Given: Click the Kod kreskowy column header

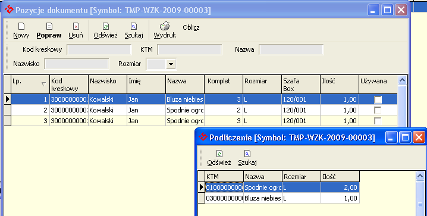Looking at the screenshot, I should click(69, 84).
